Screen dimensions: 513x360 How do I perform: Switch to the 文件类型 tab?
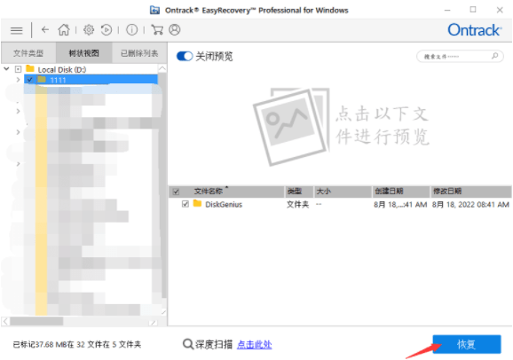pos(28,53)
